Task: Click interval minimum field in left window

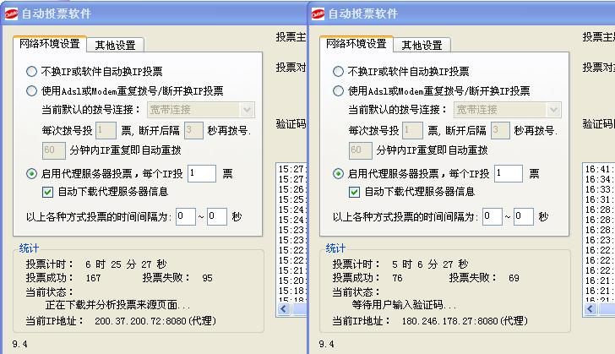Action: (186, 216)
